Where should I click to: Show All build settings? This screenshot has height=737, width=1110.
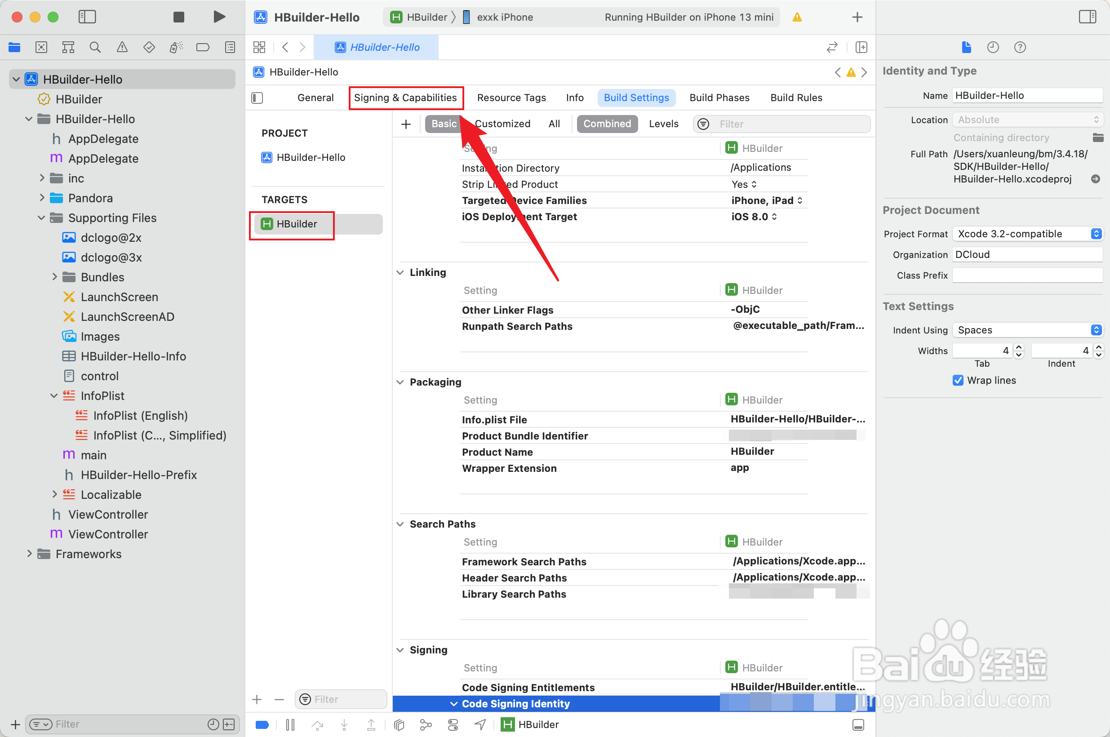point(554,124)
